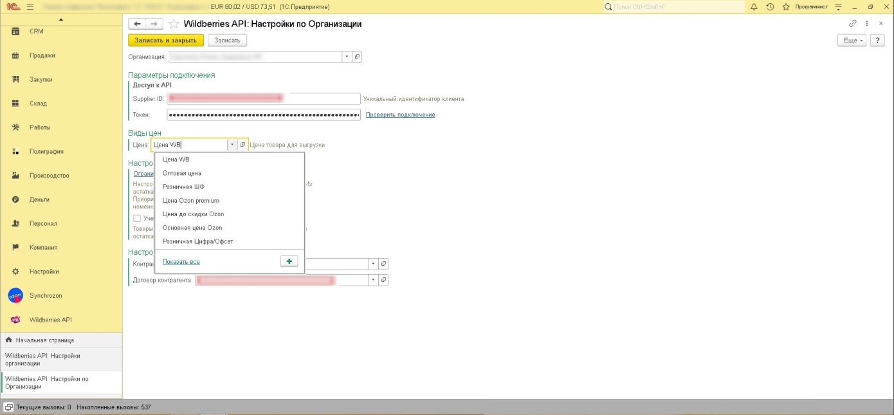This screenshot has width=894, height=415.
Task: Go back with the left arrow
Action: point(137,24)
